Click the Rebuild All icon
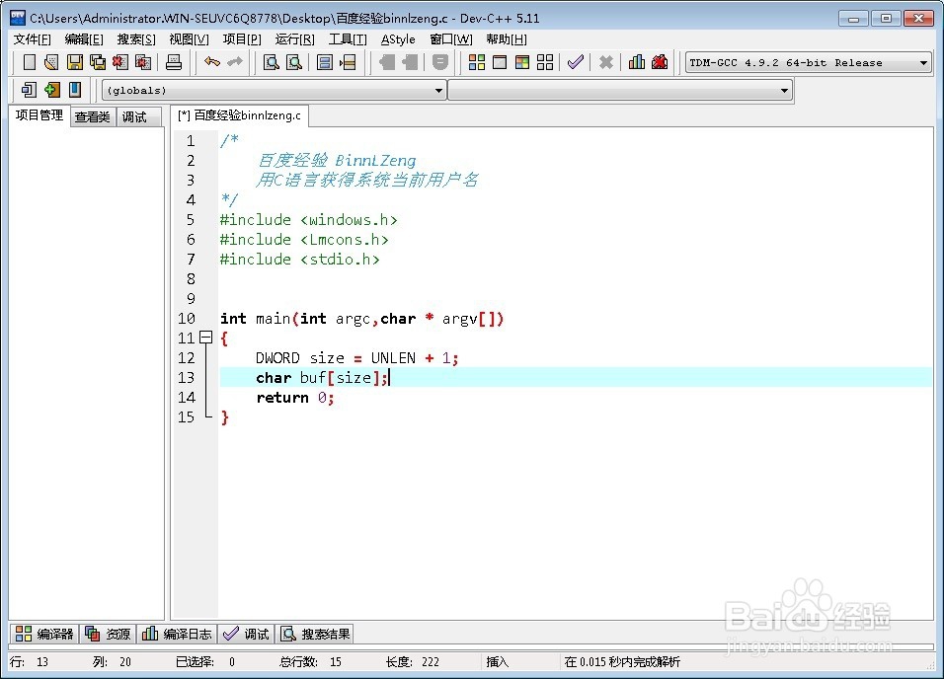The height and width of the screenshot is (679, 944). (x=545, y=62)
